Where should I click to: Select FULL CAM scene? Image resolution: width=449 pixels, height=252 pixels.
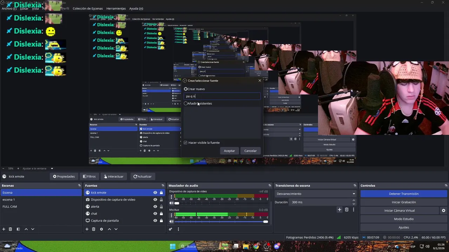41,206
